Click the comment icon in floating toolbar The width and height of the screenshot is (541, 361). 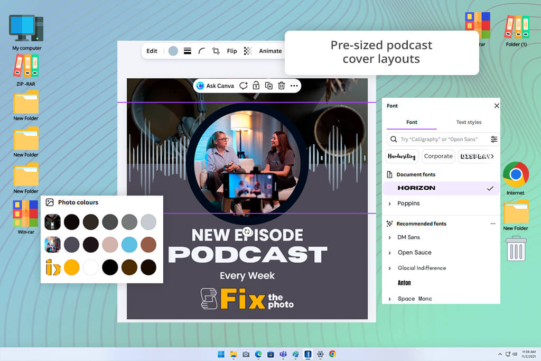click(244, 86)
